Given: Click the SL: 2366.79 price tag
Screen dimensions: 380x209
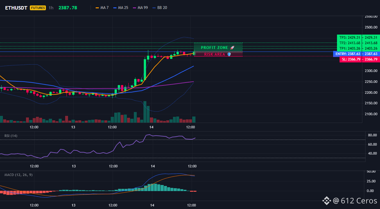Looking at the screenshot, I should click(x=350, y=60).
